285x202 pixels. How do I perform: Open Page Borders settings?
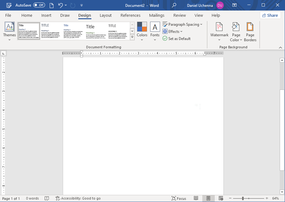coord(250,31)
